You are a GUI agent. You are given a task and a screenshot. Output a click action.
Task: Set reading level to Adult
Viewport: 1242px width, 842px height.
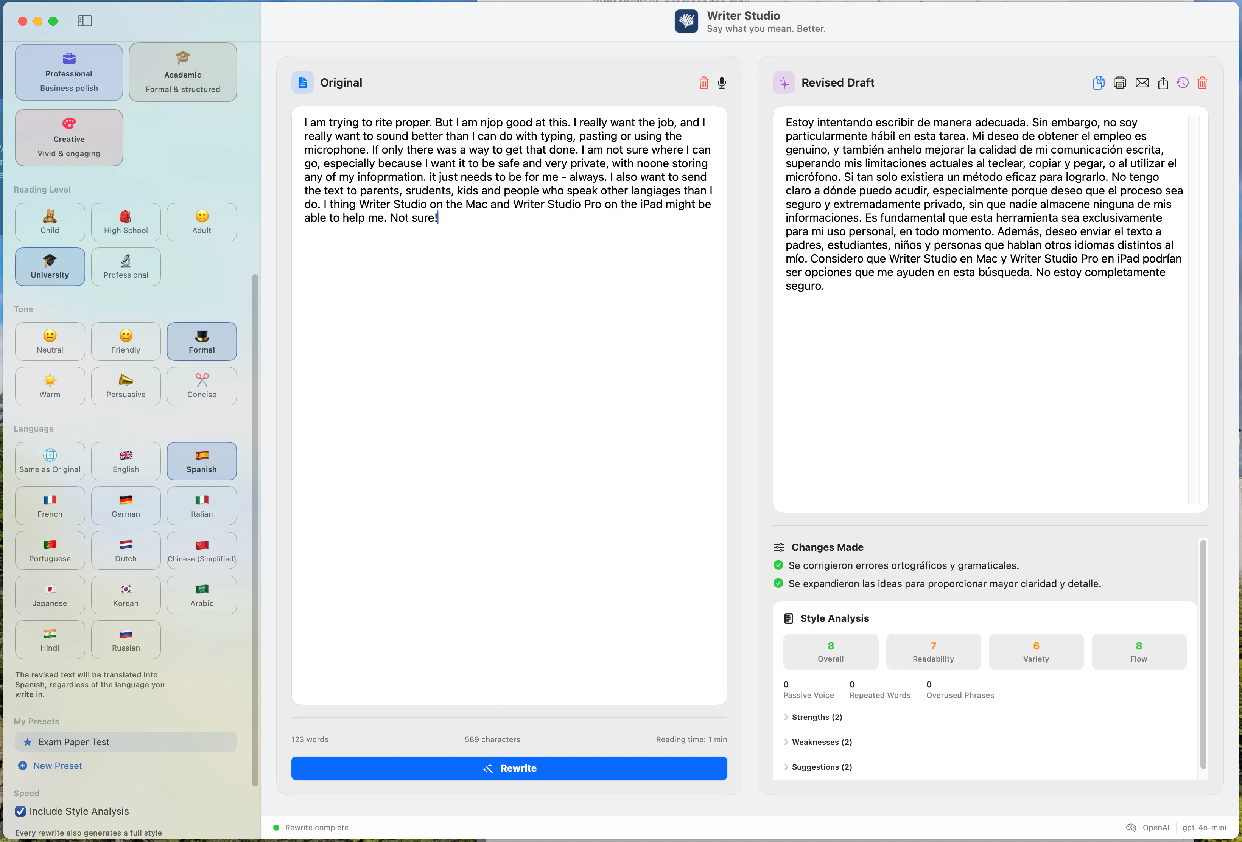coord(201,222)
